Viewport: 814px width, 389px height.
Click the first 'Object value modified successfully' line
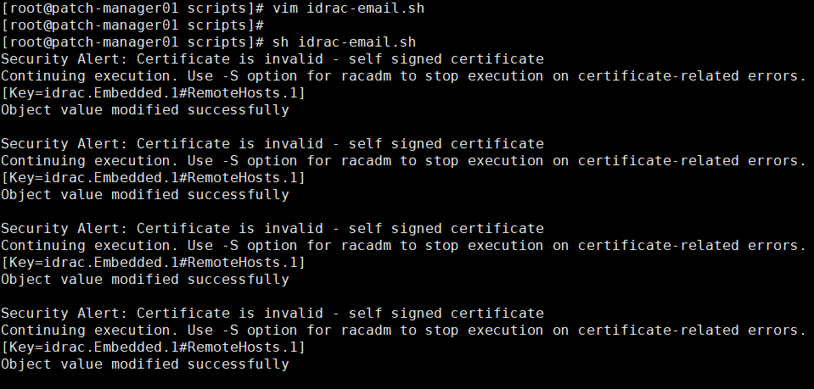(x=145, y=110)
